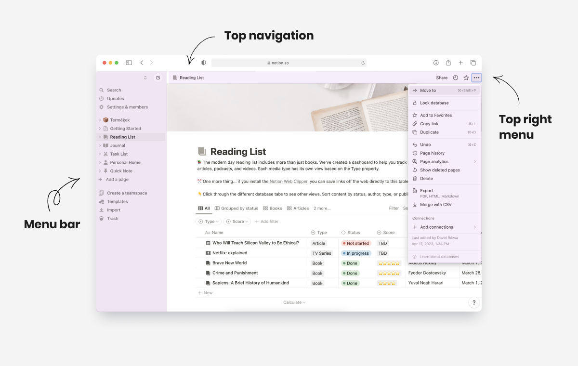Select Delete in the menu

click(444, 178)
